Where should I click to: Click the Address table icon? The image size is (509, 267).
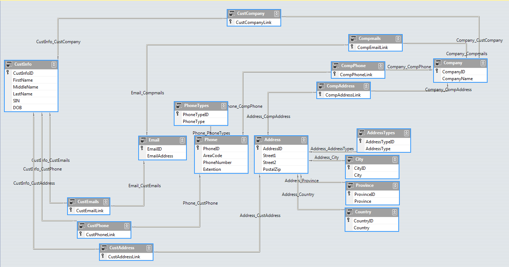pyautogui.click(x=259, y=140)
